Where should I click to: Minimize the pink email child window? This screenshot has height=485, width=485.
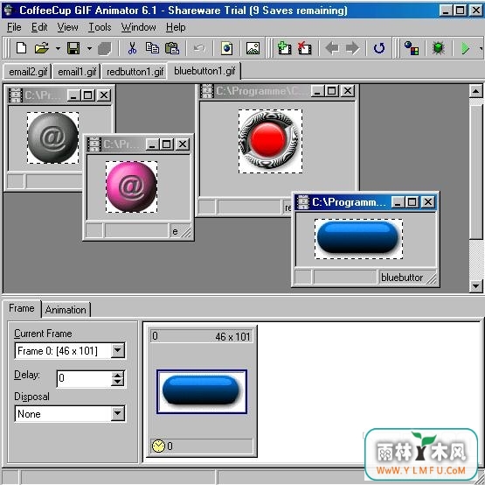click(152, 144)
